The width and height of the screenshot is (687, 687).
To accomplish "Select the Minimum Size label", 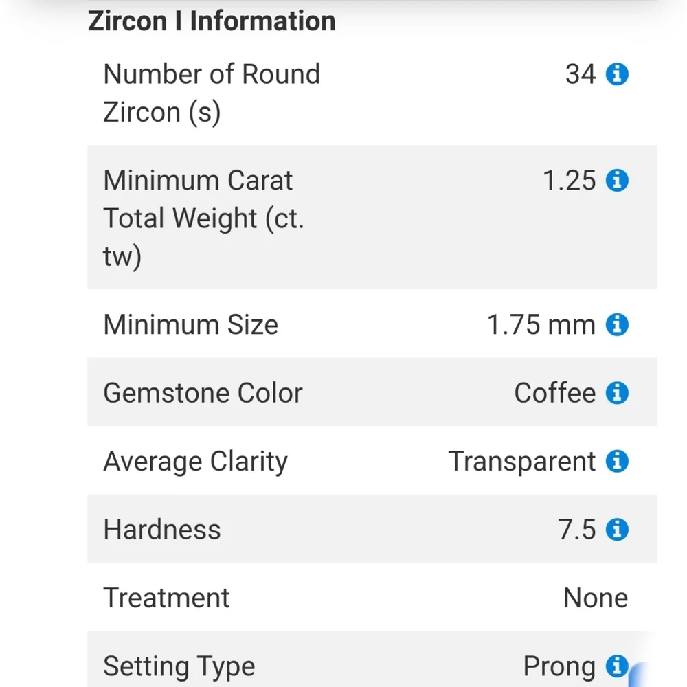I will click(x=190, y=324).
